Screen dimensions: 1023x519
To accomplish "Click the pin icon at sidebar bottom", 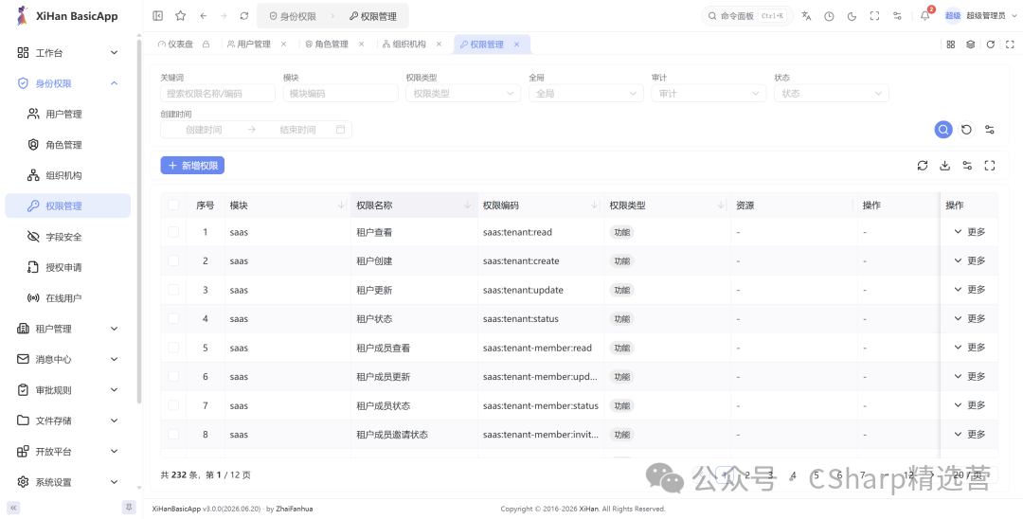I will (x=129, y=508).
